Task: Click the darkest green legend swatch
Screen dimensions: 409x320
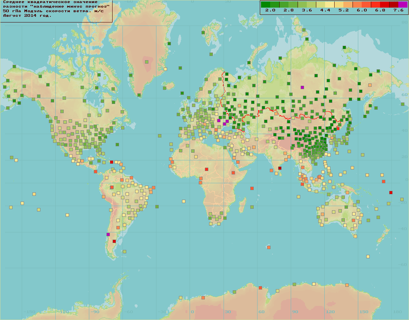Action: (x=266, y=5)
